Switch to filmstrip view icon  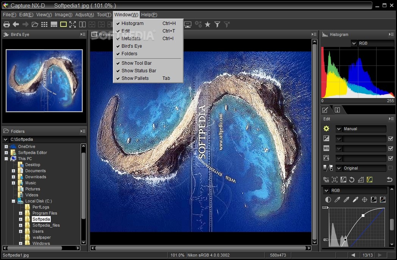54,24
